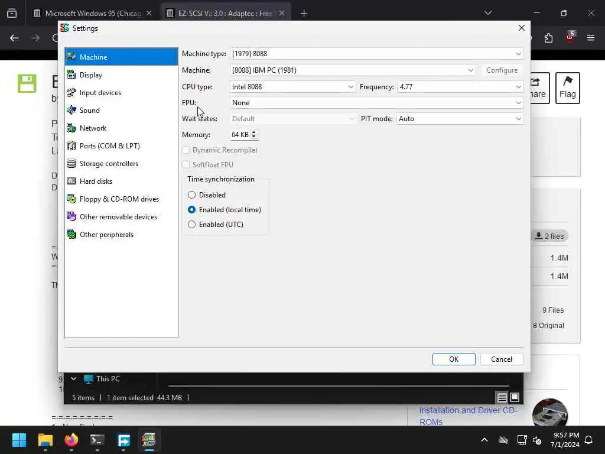
Task: Click the Flag button on archive page
Action: tap(568, 87)
